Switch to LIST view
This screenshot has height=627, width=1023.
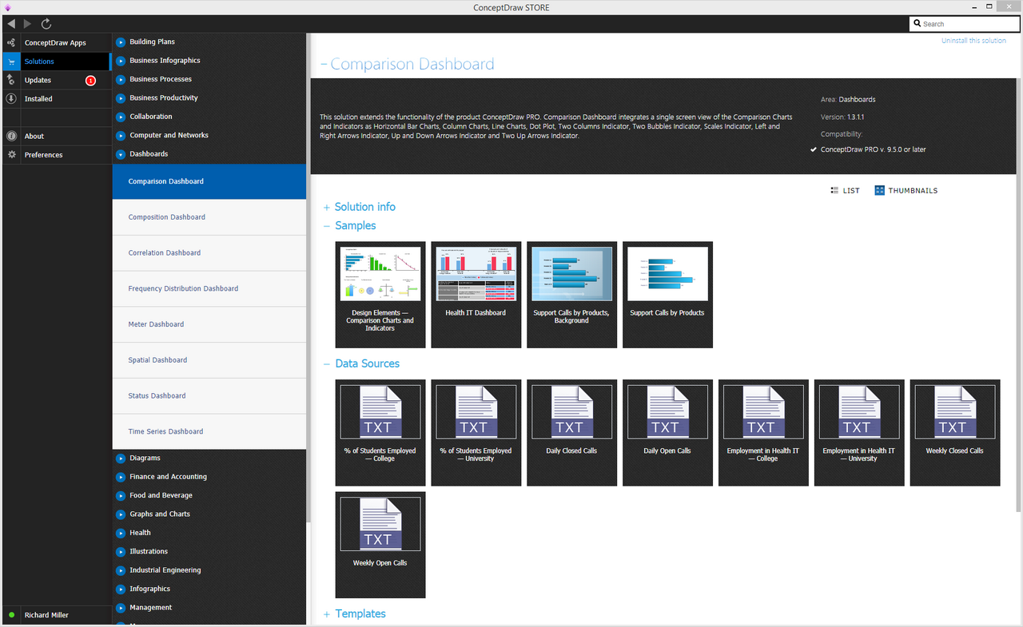click(846, 191)
